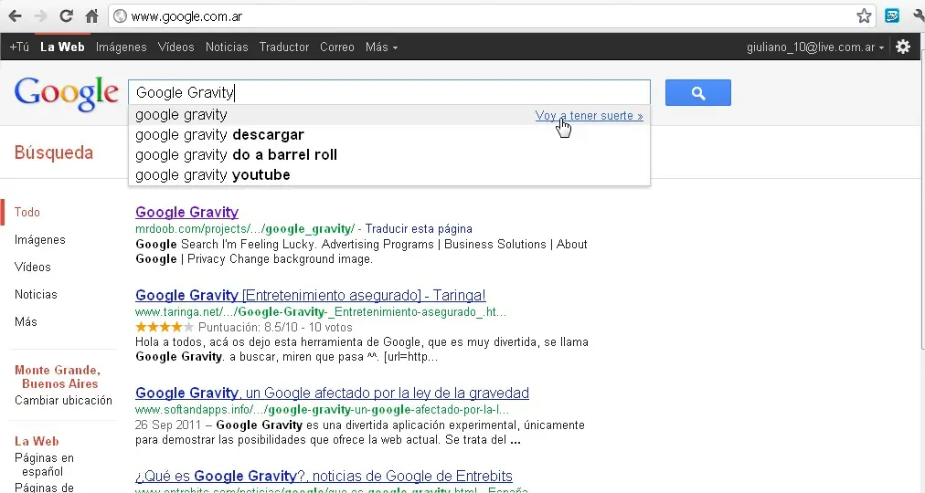
Task: Click Cambiar ubicación link
Action: pos(63,401)
